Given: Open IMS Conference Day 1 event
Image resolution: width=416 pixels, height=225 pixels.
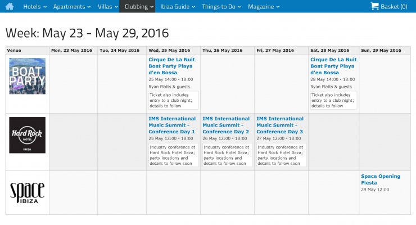Looking at the screenshot, I should (x=172, y=125).
